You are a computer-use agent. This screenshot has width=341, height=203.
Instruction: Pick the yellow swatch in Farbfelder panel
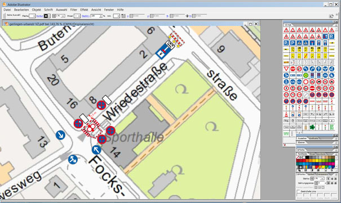coord(317,160)
